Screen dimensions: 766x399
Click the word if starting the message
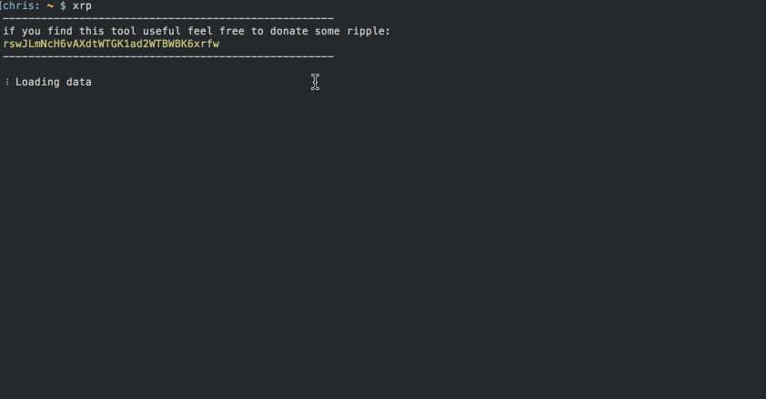click(x=9, y=31)
